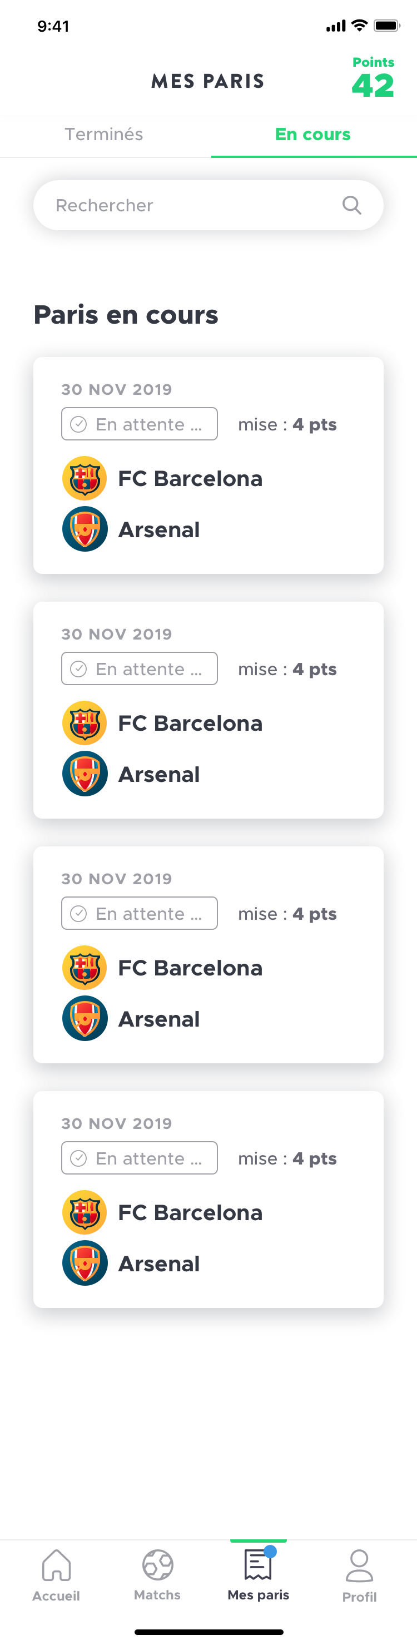Screen dimensions: 417x1645
Task: Tap Arsenal crest in second bet card
Action: click(x=85, y=774)
